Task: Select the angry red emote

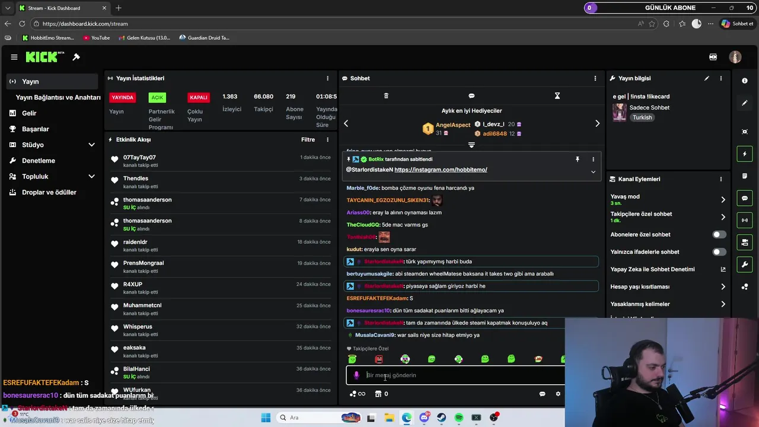Action: click(379, 359)
